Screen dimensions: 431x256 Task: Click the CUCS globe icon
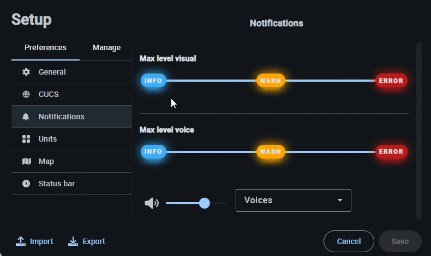coord(26,94)
